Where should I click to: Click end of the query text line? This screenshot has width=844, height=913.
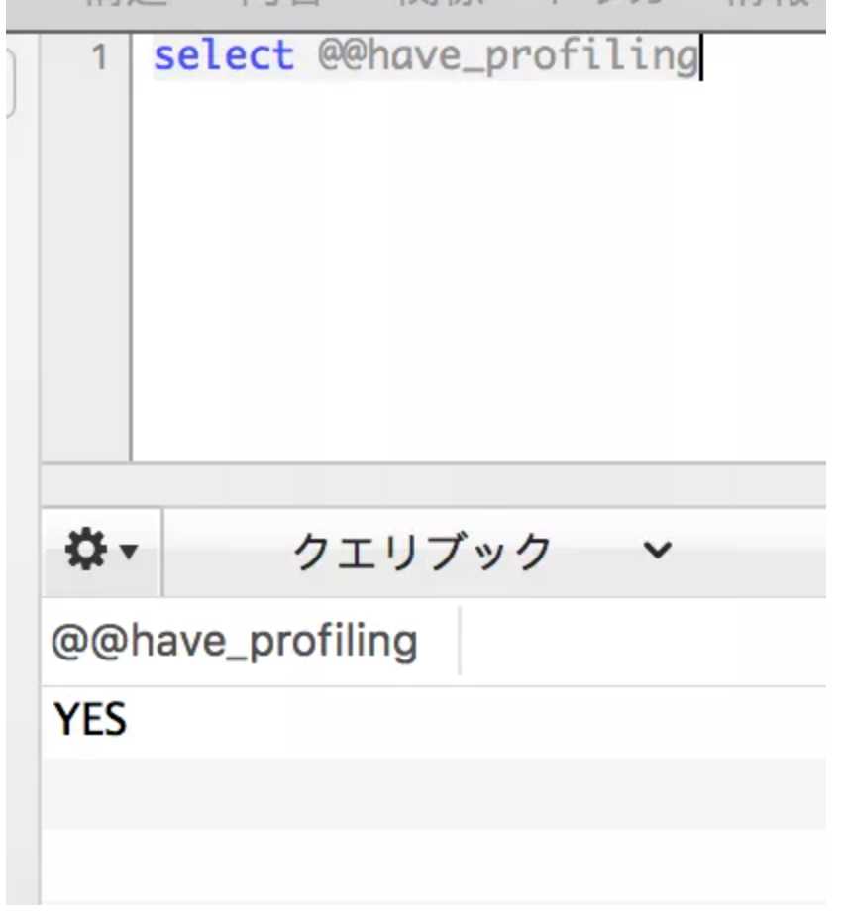[x=702, y=57]
